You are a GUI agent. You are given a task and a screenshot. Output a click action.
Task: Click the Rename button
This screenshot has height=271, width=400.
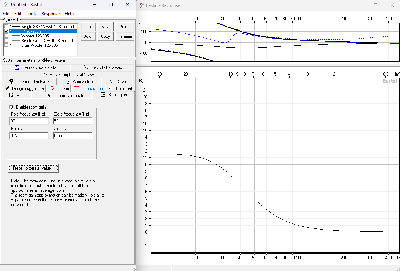pyautogui.click(x=125, y=36)
